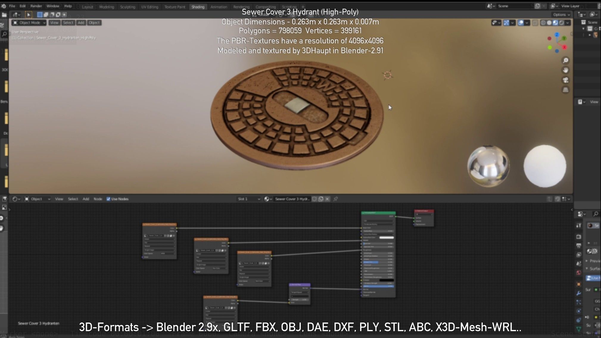Screen dimensions: 601x338
Task: Click the new scene icon
Action: point(537,6)
